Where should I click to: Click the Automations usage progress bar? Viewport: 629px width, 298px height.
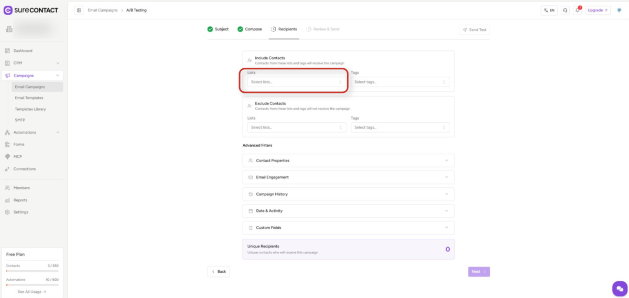32,285
